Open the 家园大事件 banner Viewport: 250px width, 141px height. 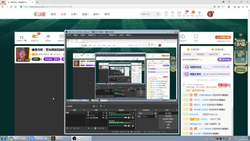(x=207, y=74)
